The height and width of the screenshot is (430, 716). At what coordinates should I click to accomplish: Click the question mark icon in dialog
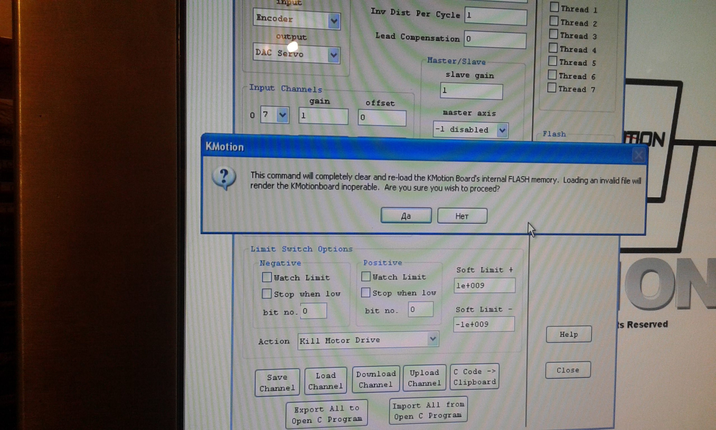(x=224, y=177)
